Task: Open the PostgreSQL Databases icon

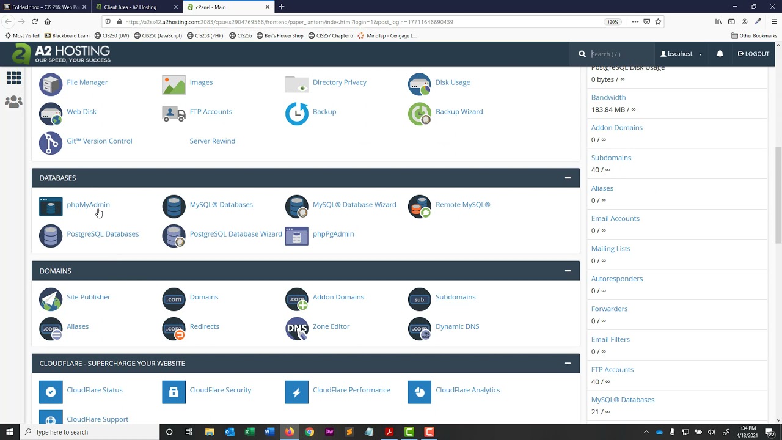Action: (51, 236)
